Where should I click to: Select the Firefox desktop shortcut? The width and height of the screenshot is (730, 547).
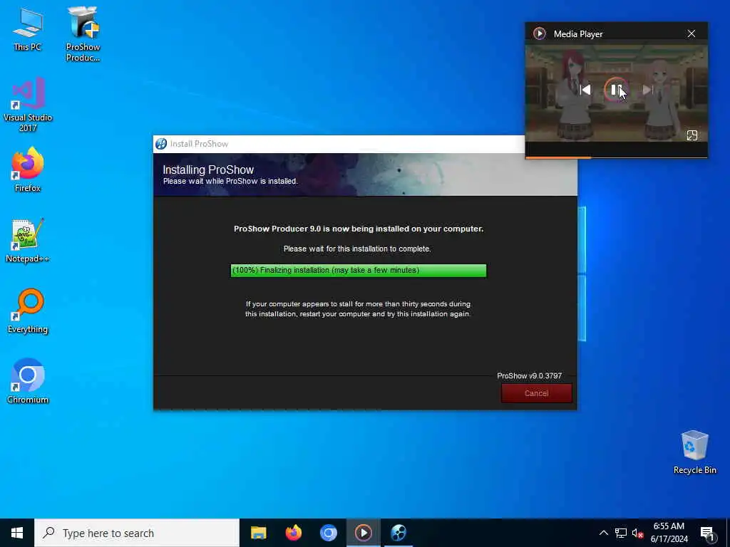[28, 170]
